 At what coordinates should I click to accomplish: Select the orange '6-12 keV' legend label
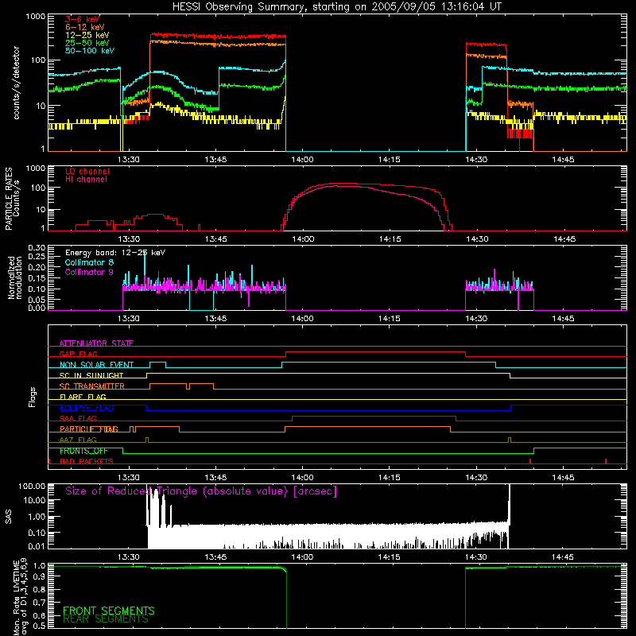[85, 27]
